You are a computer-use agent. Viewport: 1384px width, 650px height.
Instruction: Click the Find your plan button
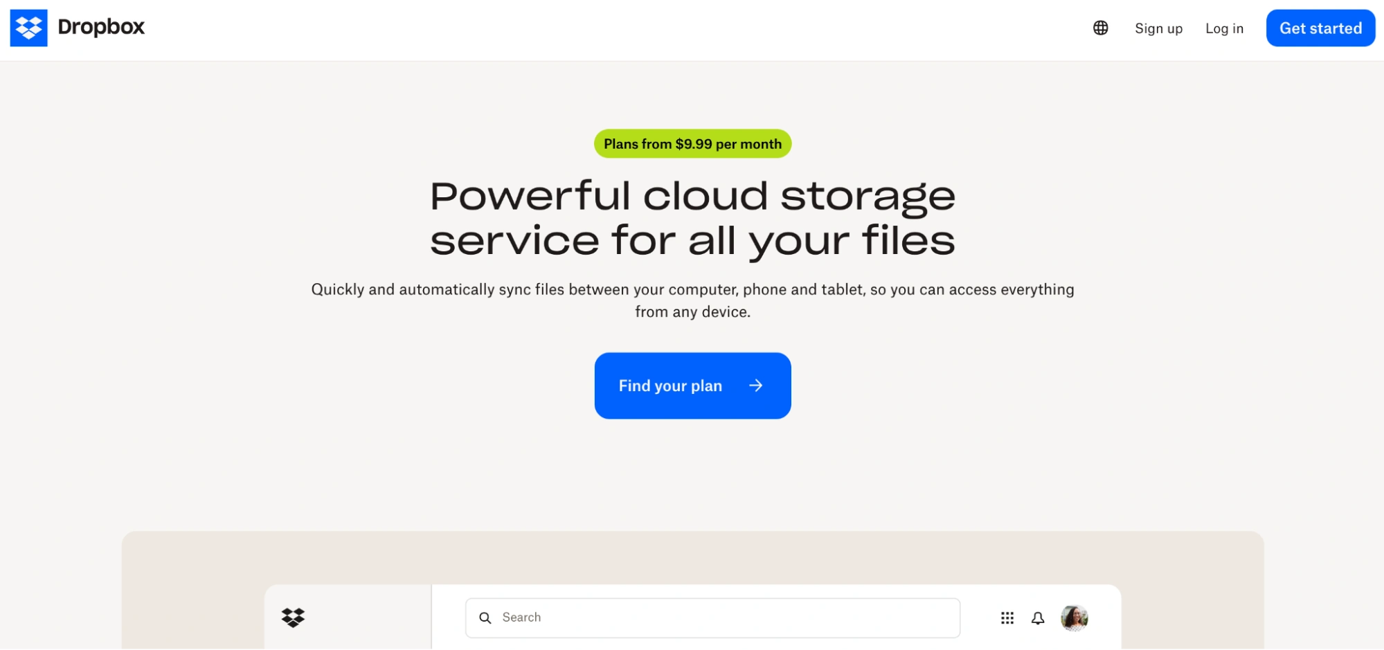point(692,386)
